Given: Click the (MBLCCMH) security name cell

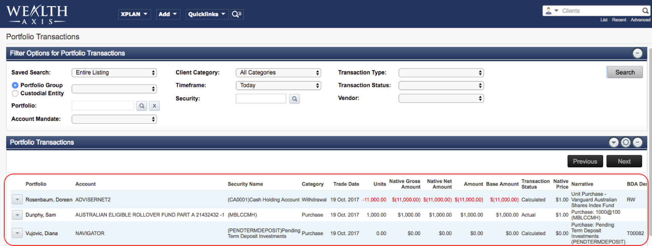Looking at the screenshot, I should (x=242, y=215).
